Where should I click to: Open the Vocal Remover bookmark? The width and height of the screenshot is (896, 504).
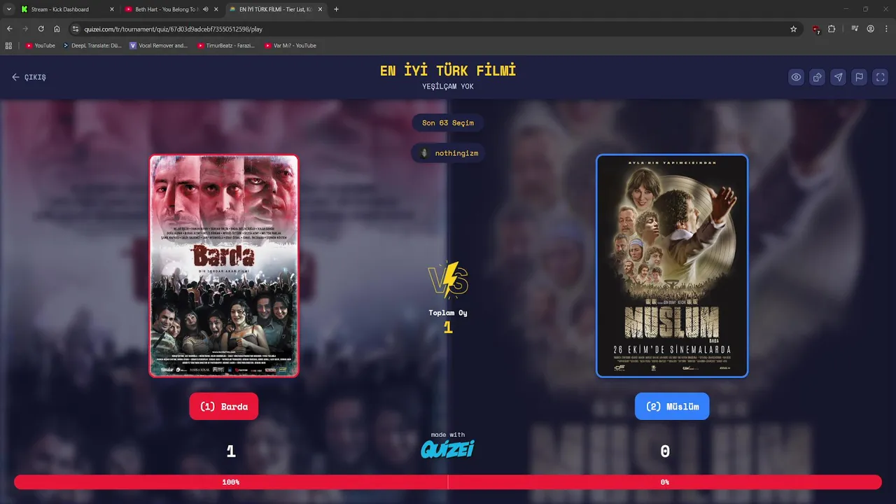coord(159,45)
